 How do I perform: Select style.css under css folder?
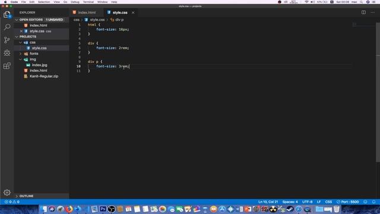pyautogui.click(x=39, y=48)
